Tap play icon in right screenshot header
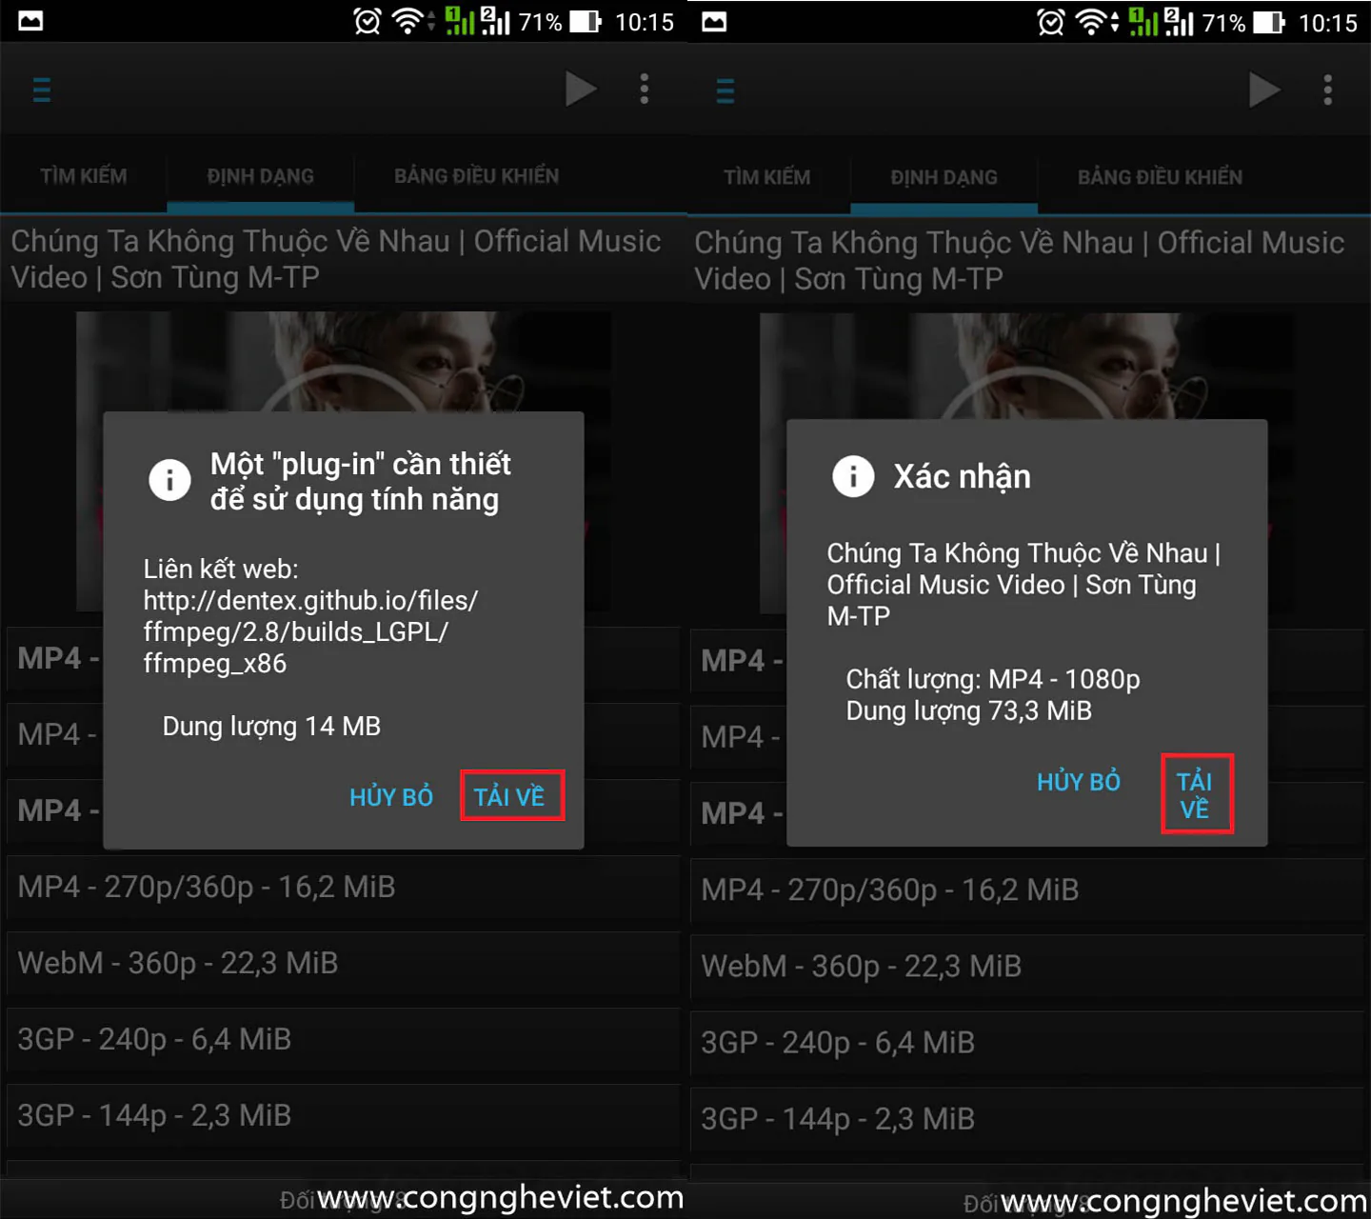1371x1219 pixels. pos(1264,90)
